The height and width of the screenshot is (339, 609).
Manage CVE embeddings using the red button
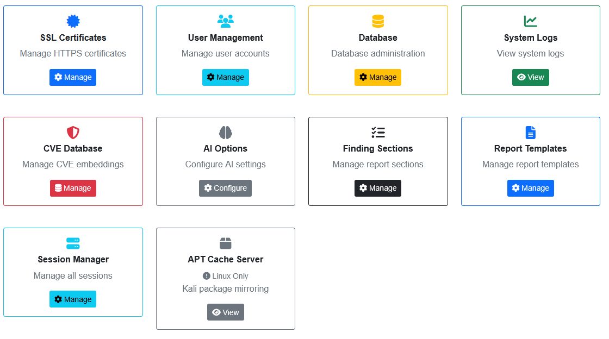click(73, 188)
